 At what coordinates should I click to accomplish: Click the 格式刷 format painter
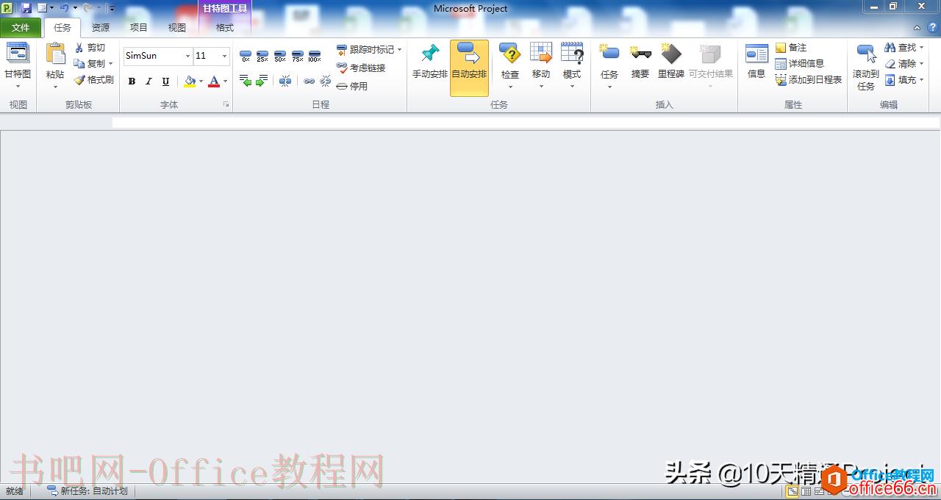[x=94, y=80]
